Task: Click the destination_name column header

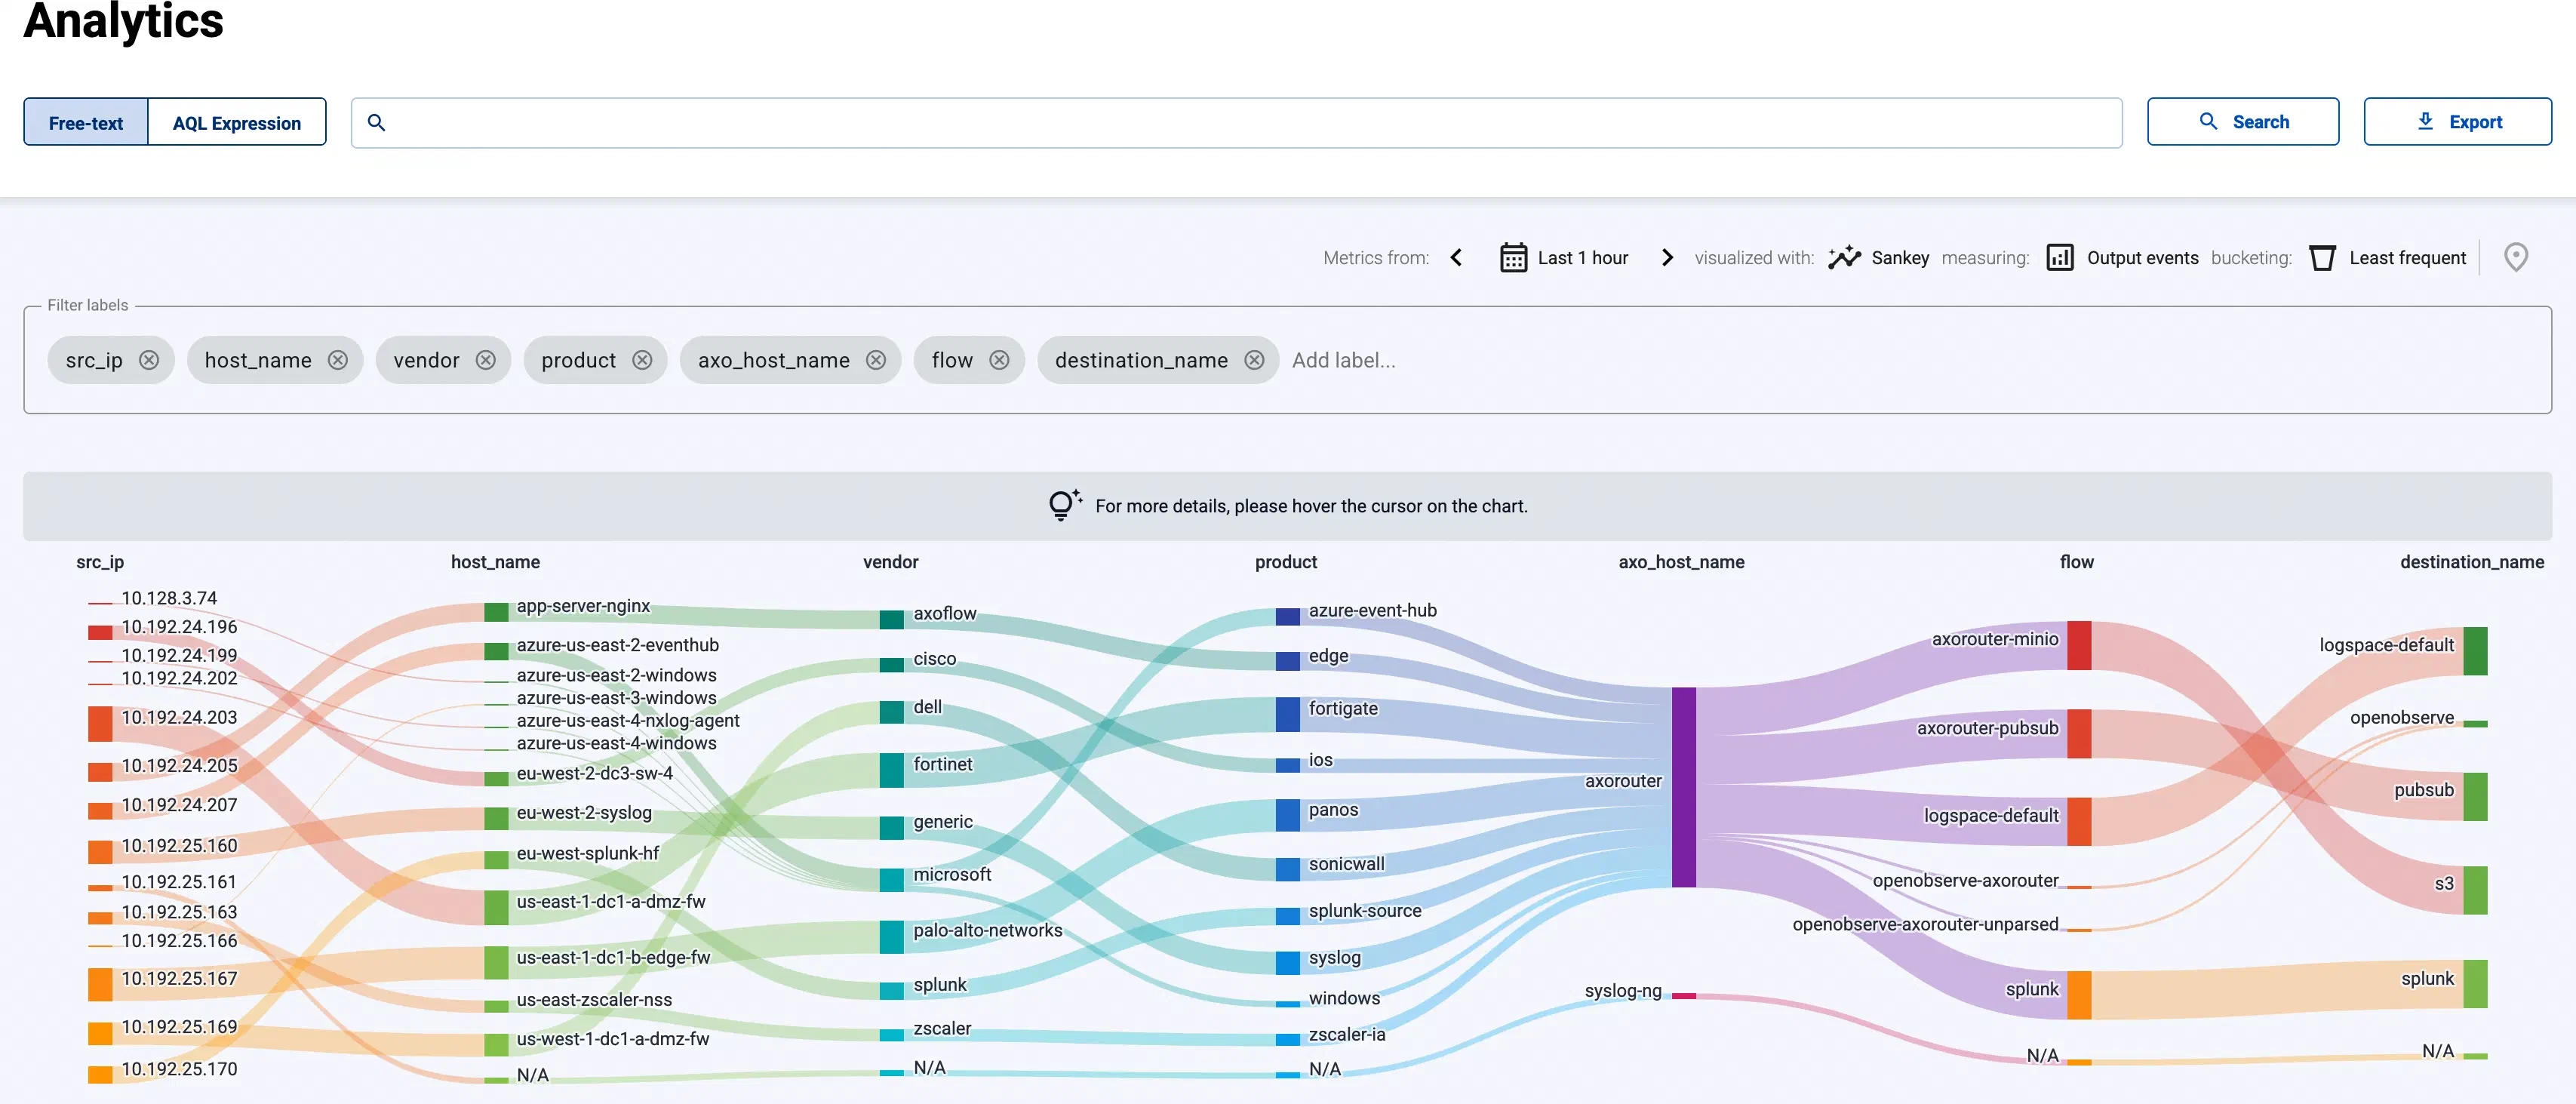Action: [2472, 562]
